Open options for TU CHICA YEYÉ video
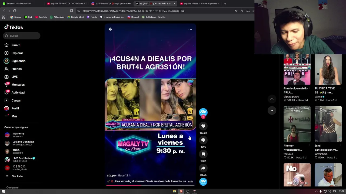This screenshot has height=194, width=346. [340, 88]
